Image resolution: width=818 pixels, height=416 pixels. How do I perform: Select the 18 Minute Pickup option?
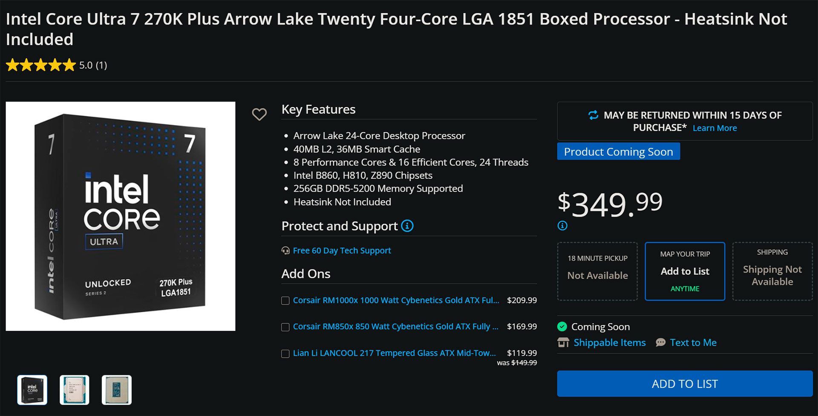597,271
